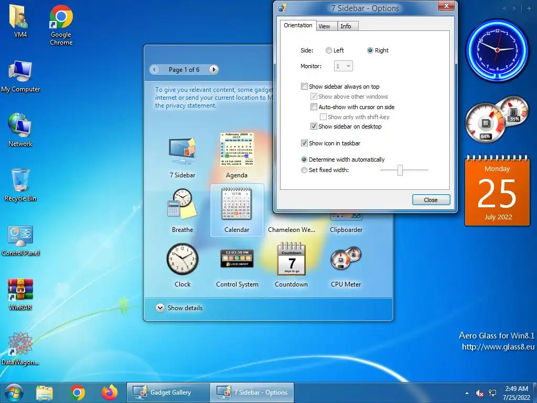Go to next gadget gallery page
The image size is (537, 403).
tap(214, 70)
